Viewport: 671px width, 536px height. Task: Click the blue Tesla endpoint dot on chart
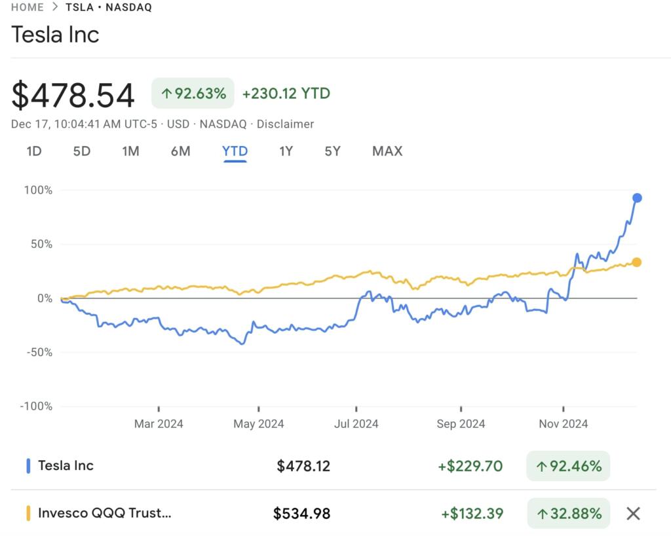click(636, 198)
